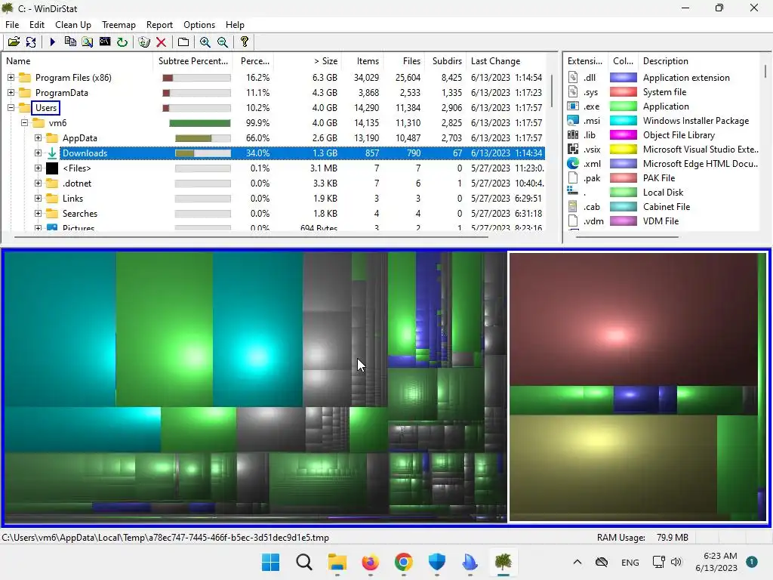The width and height of the screenshot is (773, 580).
Task: Click the black <Files> square icon
Action: pyautogui.click(x=52, y=168)
